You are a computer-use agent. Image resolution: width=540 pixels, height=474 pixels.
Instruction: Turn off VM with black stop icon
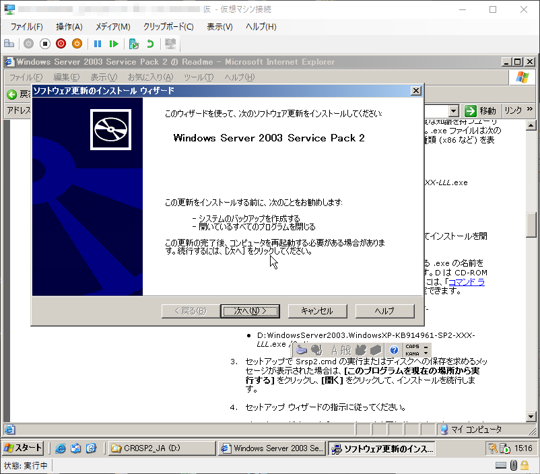pyautogui.click(x=44, y=44)
